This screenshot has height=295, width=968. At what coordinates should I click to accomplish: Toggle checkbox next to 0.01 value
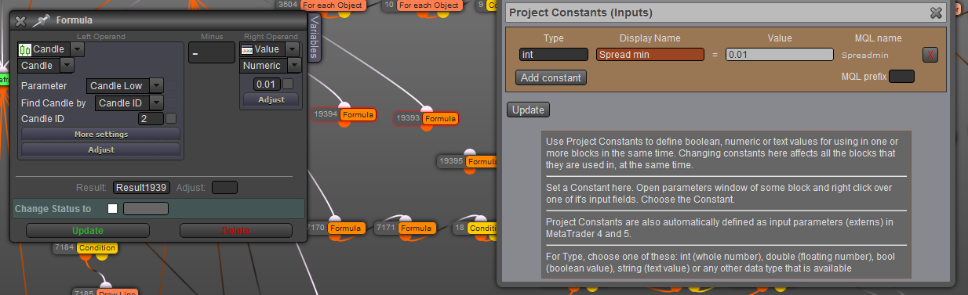pos(288,84)
